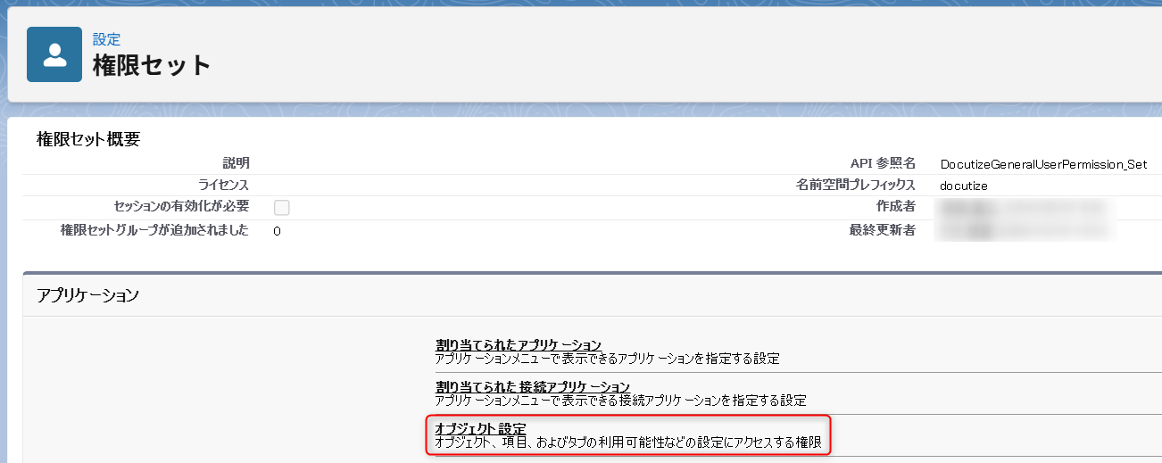Click description under 割り当てられた接続アプリケーション
This screenshot has height=463, width=1162.
coord(620,401)
